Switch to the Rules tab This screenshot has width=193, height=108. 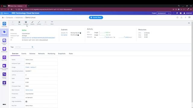[71, 54]
